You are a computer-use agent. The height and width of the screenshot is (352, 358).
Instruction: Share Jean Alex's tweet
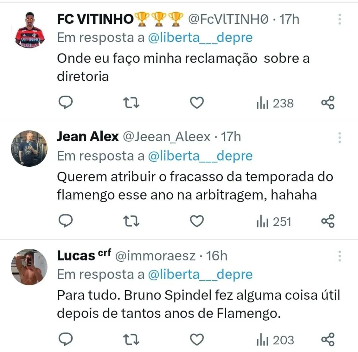(x=328, y=221)
